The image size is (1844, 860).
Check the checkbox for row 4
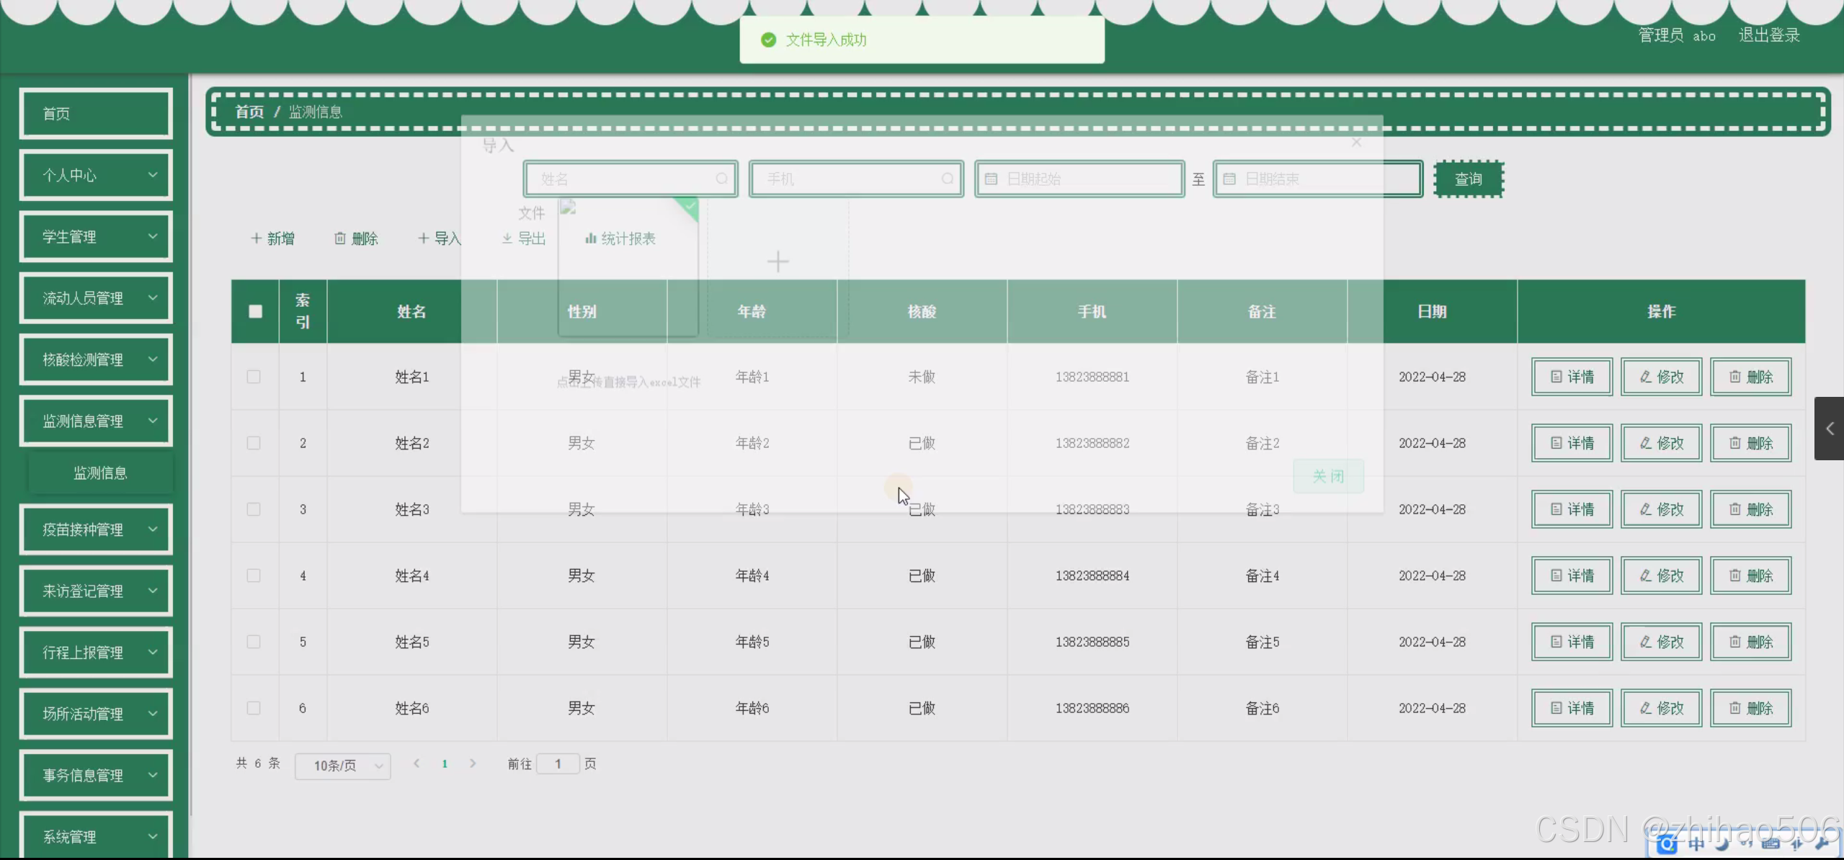254,575
